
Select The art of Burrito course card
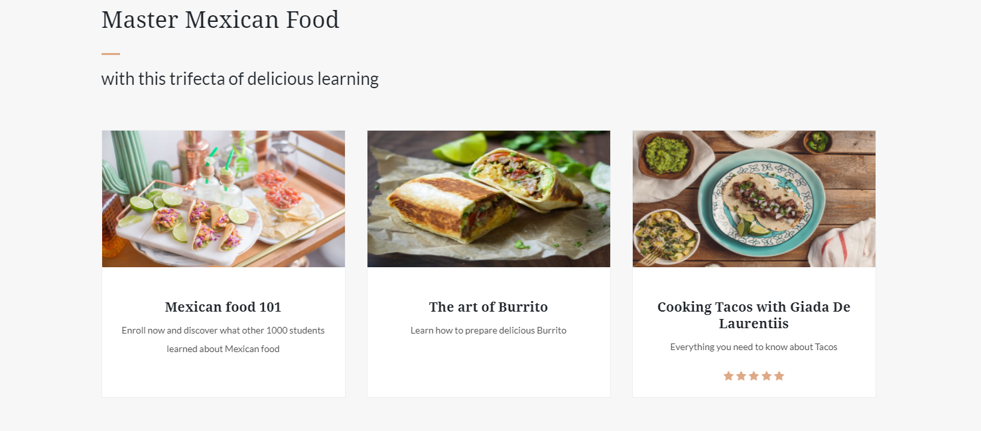click(x=489, y=264)
